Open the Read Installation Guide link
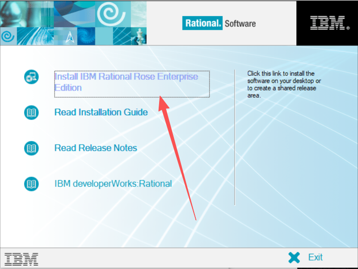 coord(101,112)
